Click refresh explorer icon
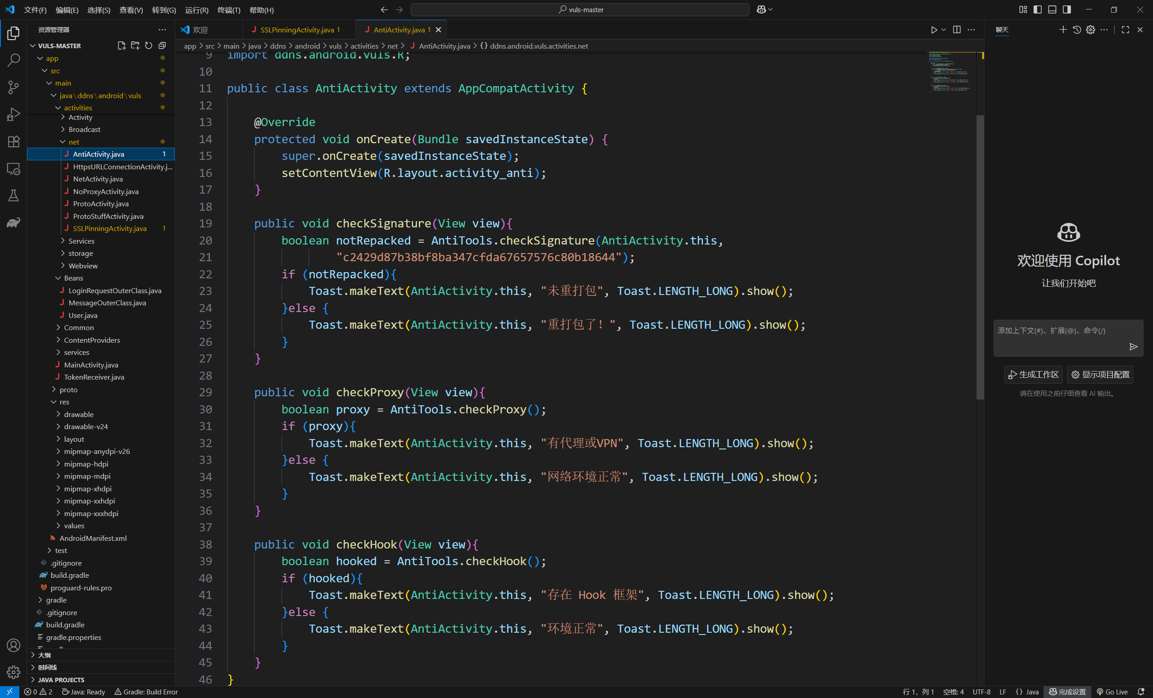This screenshot has width=1153, height=698. click(x=148, y=45)
